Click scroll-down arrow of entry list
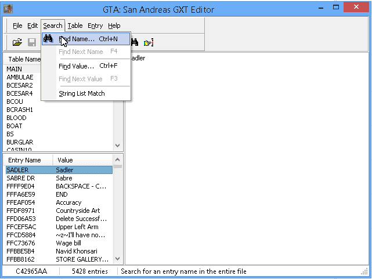This screenshot has width=372, height=279. pyautogui.click(x=117, y=259)
